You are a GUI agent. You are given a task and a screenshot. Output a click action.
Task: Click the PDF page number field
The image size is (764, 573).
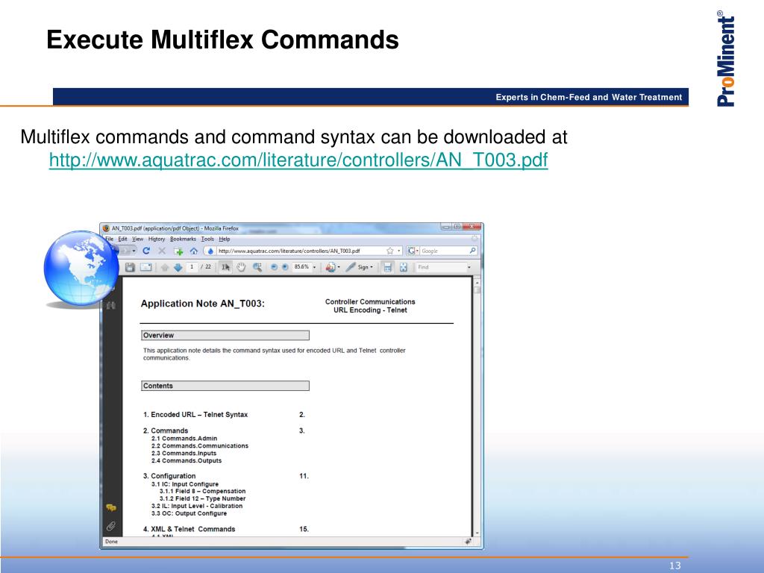(x=192, y=267)
